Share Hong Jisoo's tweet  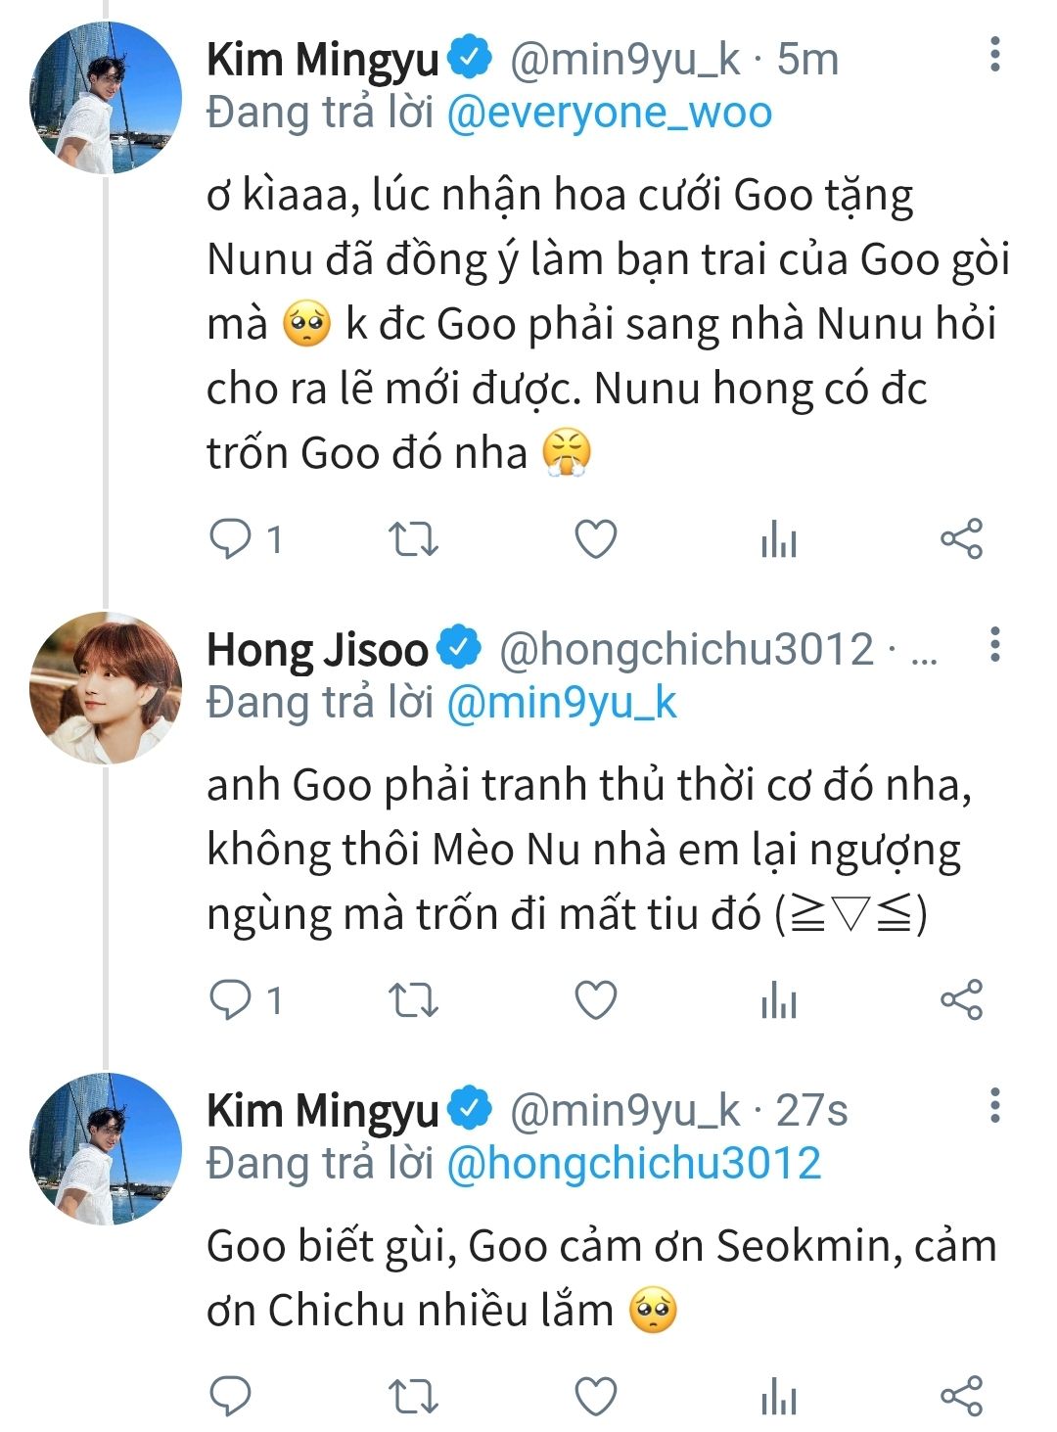coord(961,1000)
